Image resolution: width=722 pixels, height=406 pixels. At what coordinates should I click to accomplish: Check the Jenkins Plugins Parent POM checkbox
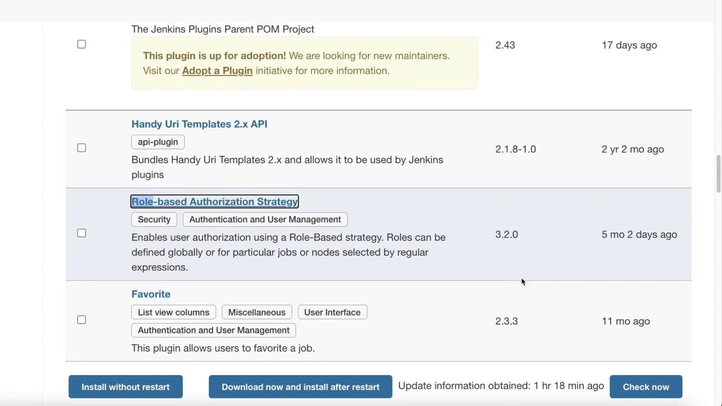[x=82, y=45]
